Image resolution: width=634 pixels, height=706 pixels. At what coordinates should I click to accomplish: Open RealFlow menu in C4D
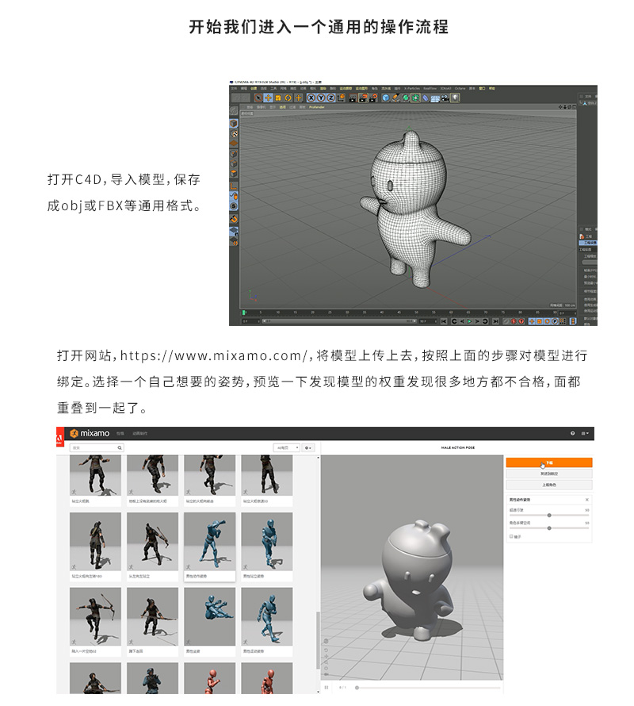tap(429, 88)
